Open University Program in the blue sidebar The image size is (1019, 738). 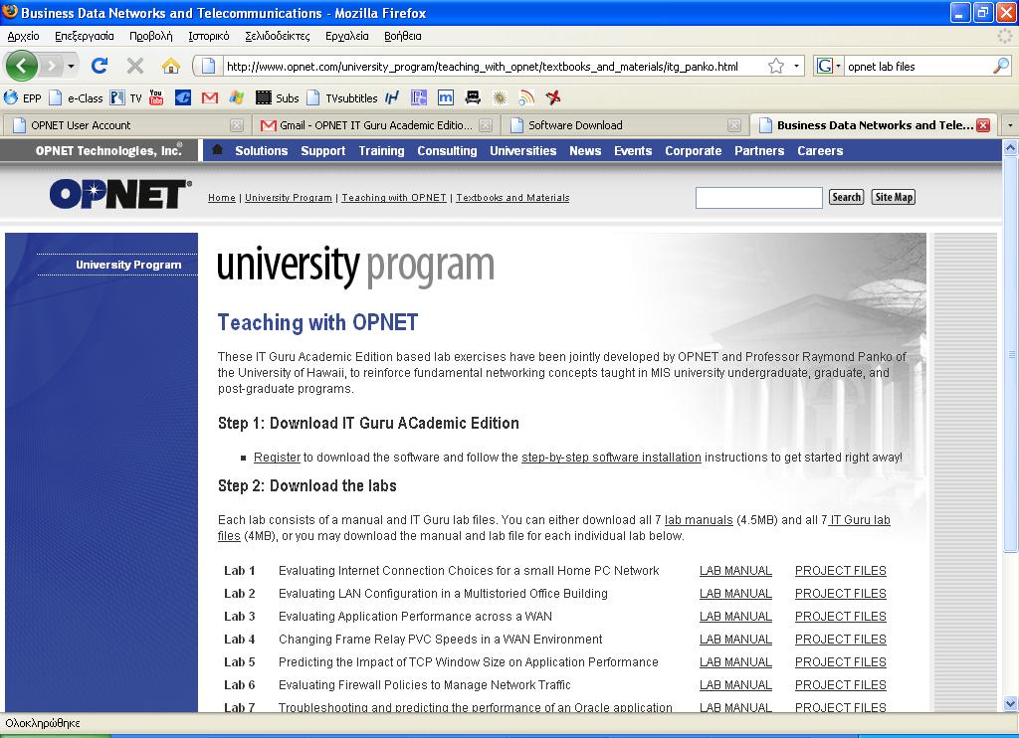pos(128,265)
